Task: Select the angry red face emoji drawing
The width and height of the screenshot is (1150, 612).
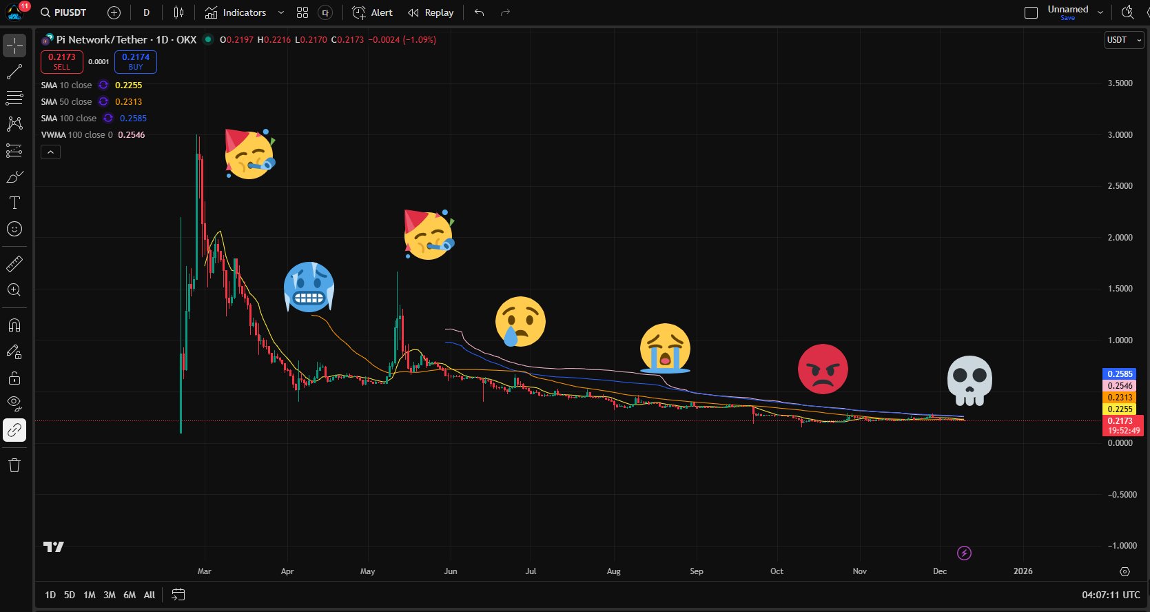Action: coord(823,369)
